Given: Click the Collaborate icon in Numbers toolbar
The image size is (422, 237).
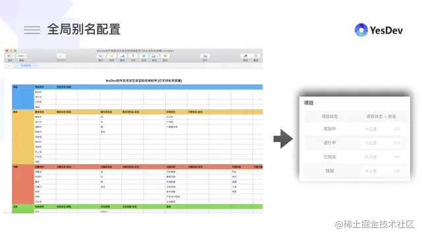Looking at the screenshot, I should pyautogui.click(x=205, y=56).
